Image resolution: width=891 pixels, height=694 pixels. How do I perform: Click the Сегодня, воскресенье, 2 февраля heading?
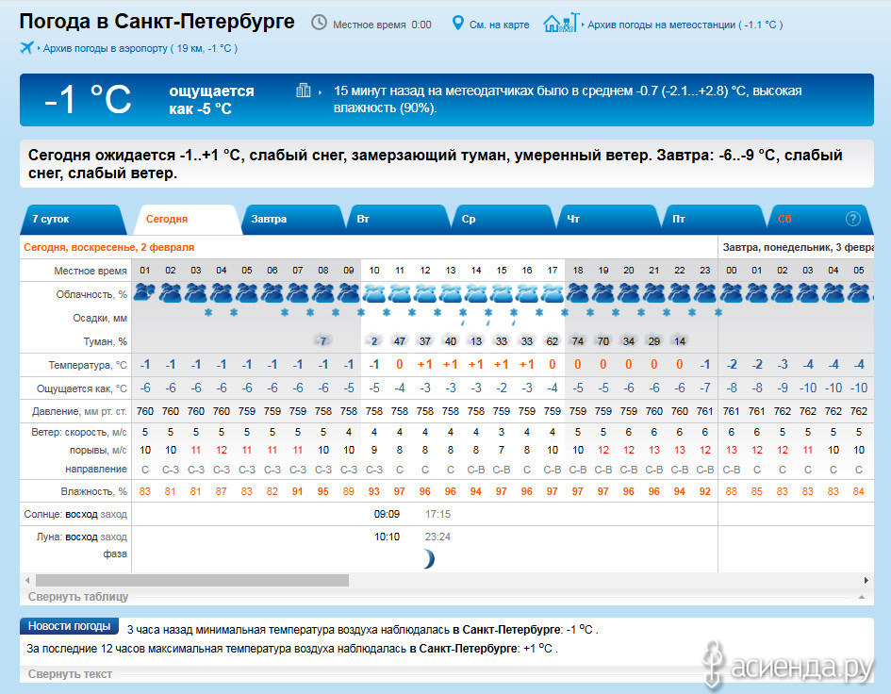click(x=109, y=247)
